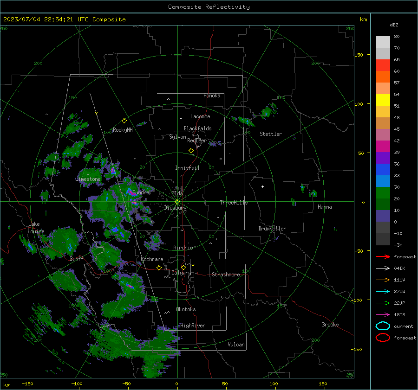This screenshot has width=418, height=390.
Task: Select the 80 dBZ light gray swatch
Action: 383,42
